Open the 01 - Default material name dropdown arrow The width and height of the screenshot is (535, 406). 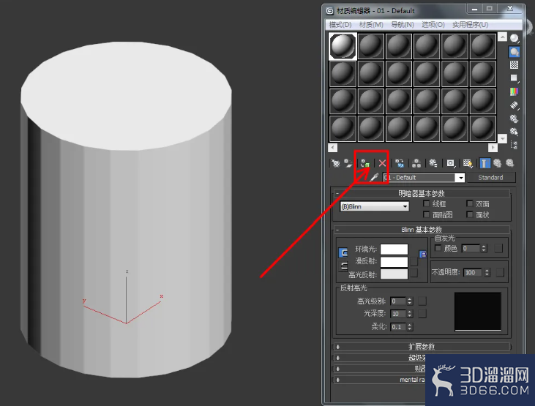(x=460, y=178)
